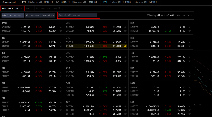The image size is (212, 117).
Task: Star the ETCUSD market
Action: point(190,61)
